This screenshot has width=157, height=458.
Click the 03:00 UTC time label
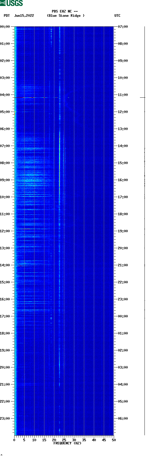(123, 367)
